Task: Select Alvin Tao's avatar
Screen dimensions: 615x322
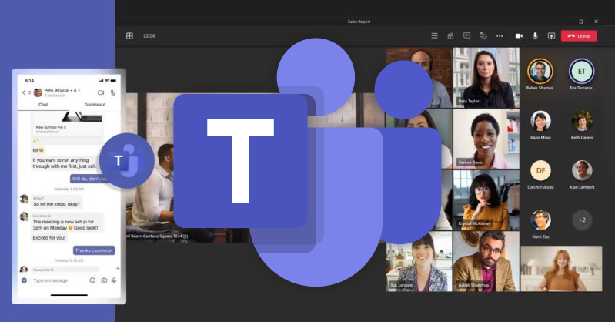Action: pyautogui.click(x=540, y=220)
